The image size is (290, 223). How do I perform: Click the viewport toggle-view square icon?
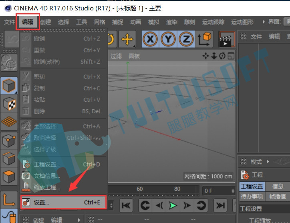(x=231, y=56)
